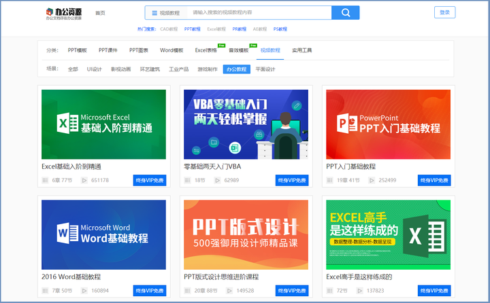Click the search input field
The height and width of the screenshot is (303, 490).
(x=259, y=12)
